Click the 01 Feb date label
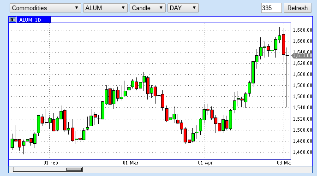The width and height of the screenshot is (317, 176). 51,163
